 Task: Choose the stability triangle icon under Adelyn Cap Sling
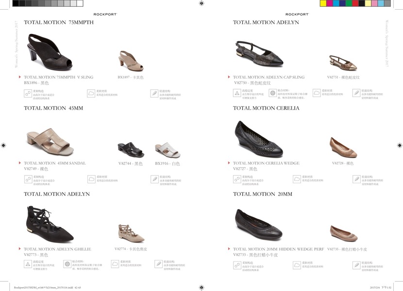click(237, 93)
